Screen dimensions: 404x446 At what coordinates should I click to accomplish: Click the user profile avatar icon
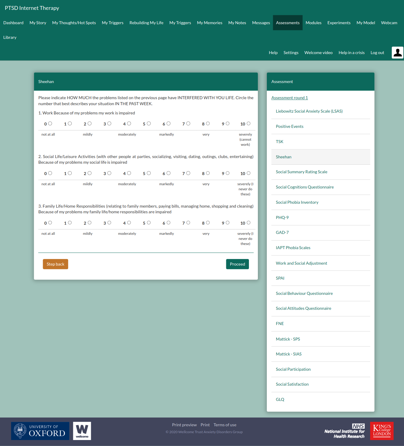coord(397,53)
